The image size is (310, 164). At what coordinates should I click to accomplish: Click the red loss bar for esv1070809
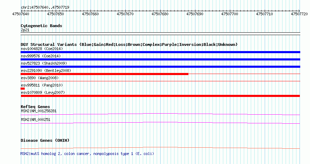point(160,96)
